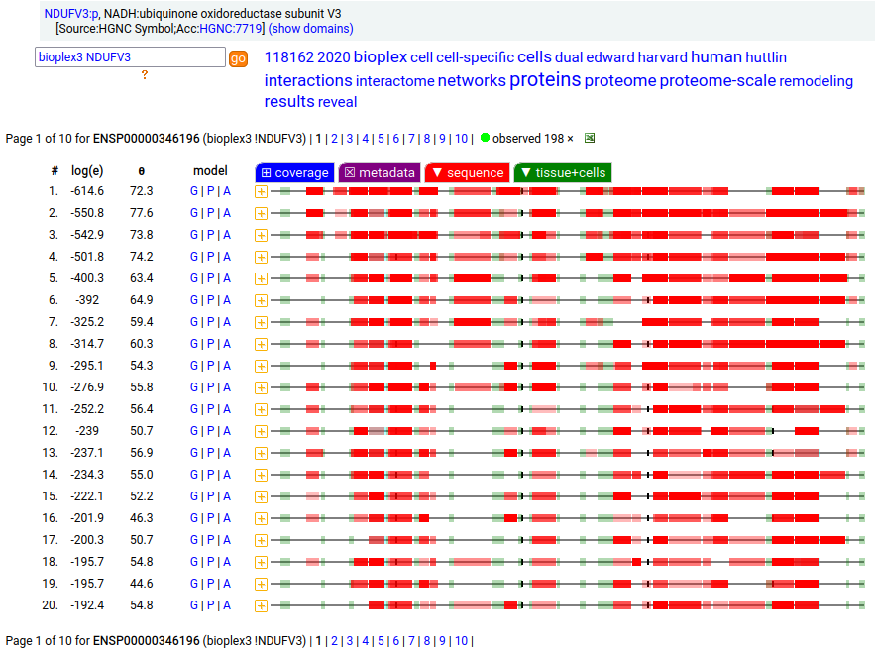Click ENSP00000346196 in top page header
The height and width of the screenshot is (656, 875).
click(x=147, y=139)
